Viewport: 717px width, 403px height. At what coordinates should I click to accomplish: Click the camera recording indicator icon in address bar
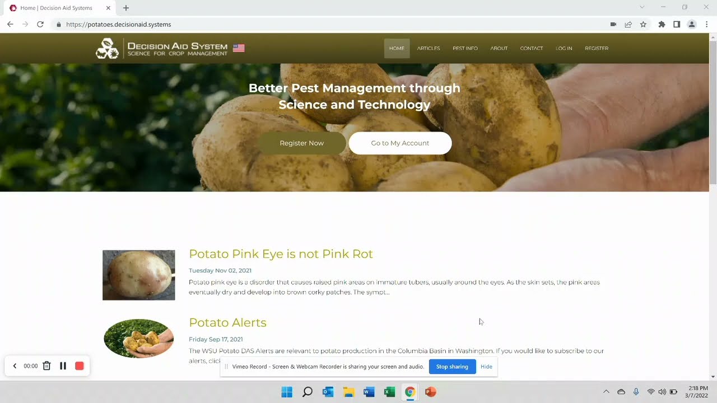tap(613, 24)
